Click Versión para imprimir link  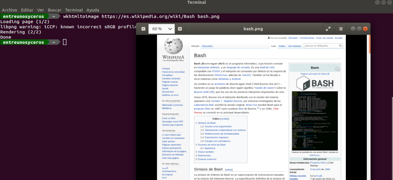click(x=173, y=125)
